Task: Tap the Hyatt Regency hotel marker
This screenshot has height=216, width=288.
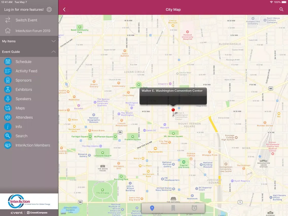Action: tap(232, 181)
